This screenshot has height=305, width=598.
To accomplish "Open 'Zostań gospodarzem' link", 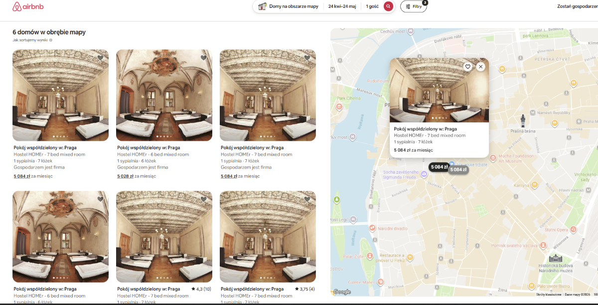I will coord(577,6).
